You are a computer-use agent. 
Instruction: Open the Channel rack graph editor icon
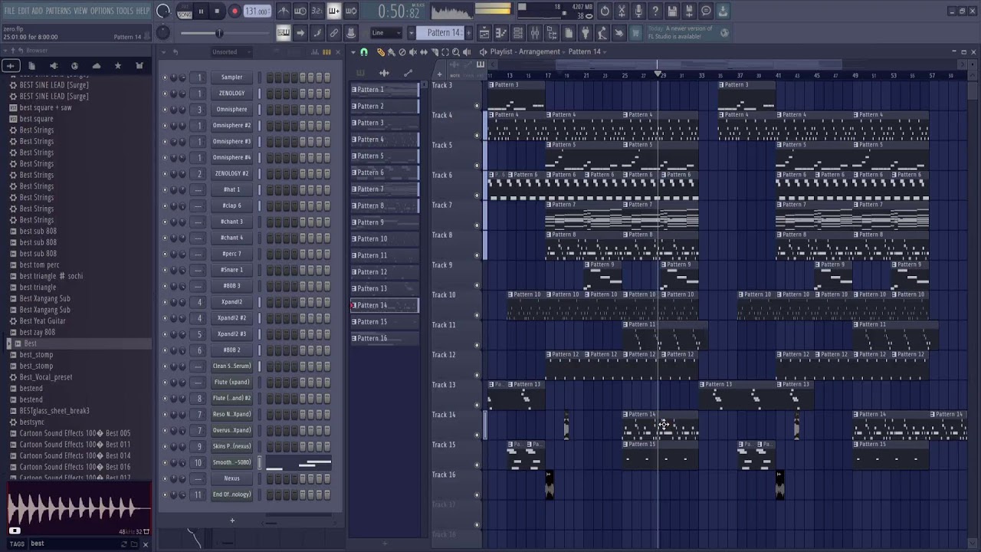316,52
